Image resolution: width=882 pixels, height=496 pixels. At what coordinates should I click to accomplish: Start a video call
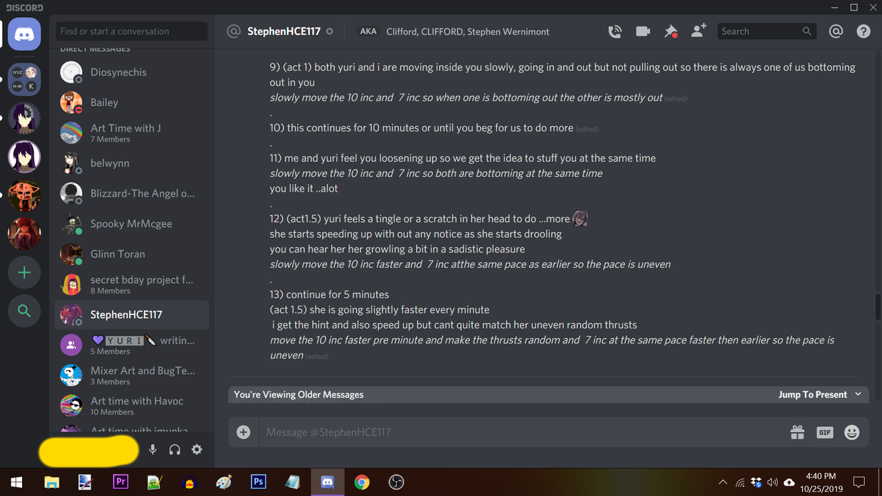(x=643, y=31)
